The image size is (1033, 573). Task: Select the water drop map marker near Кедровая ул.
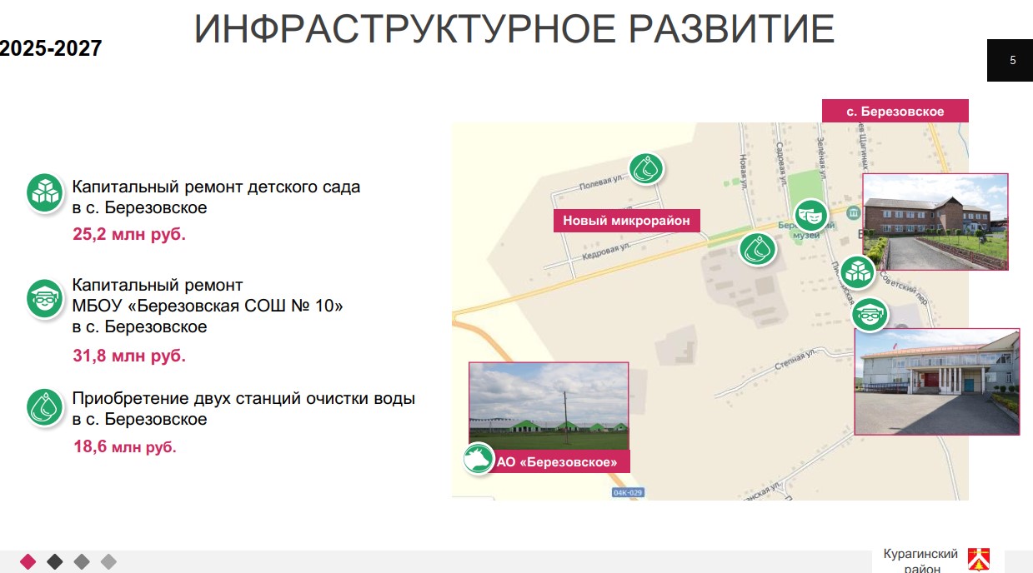758,248
